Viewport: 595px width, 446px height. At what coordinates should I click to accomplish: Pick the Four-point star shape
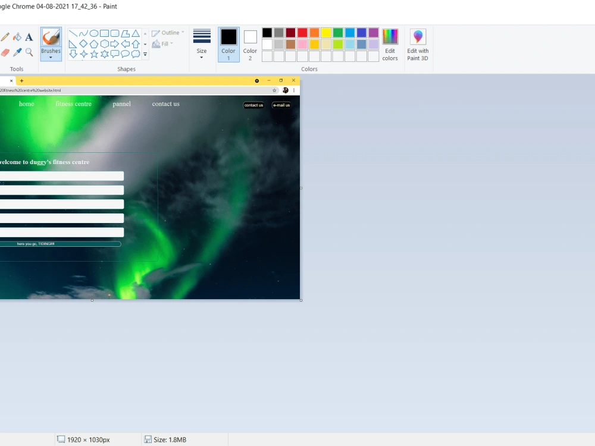coord(83,54)
